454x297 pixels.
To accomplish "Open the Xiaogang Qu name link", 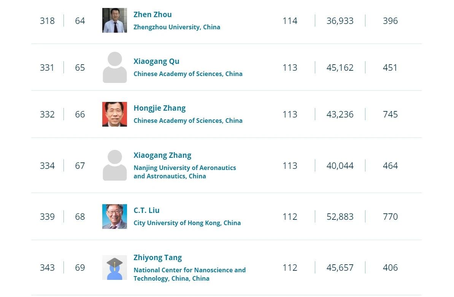I will click(156, 61).
